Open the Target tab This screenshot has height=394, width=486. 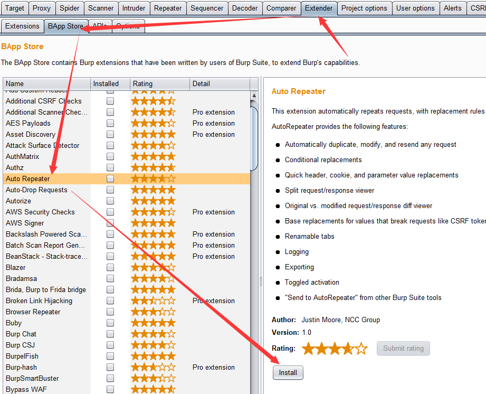point(15,8)
